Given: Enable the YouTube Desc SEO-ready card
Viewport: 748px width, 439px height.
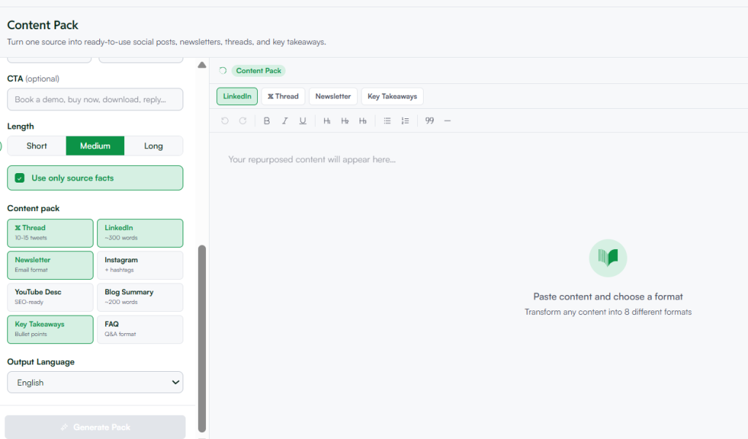Looking at the screenshot, I should 50,297.
